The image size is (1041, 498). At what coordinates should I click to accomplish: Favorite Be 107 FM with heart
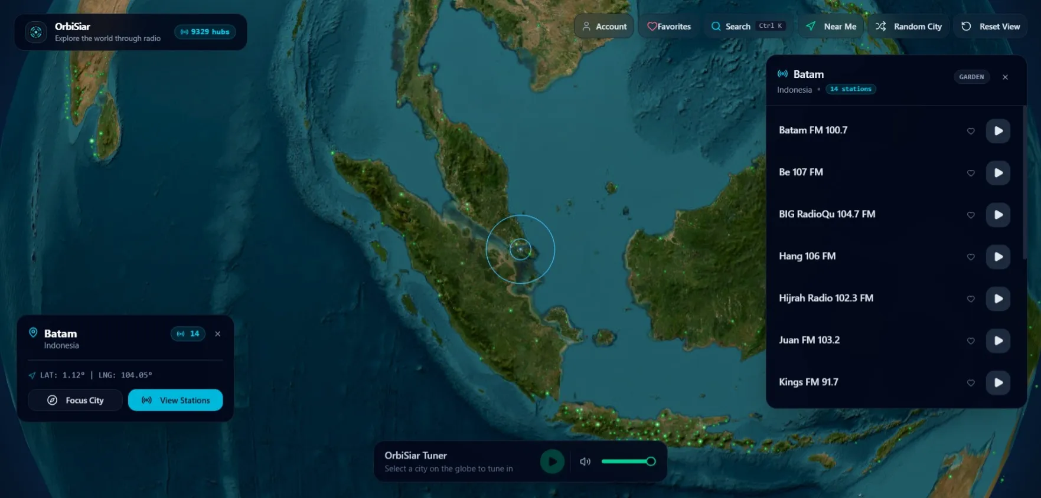(971, 173)
